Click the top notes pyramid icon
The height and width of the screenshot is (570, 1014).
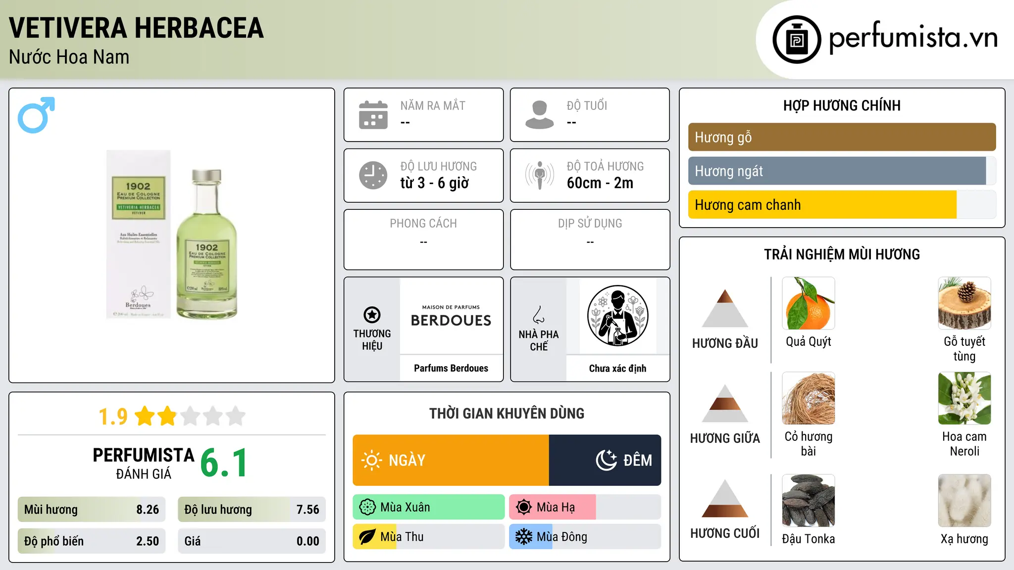pyautogui.click(x=725, y=308)
